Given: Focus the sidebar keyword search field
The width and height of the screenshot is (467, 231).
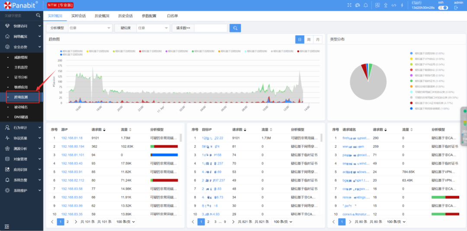Looking at the screenshot, I should [19, 15].
